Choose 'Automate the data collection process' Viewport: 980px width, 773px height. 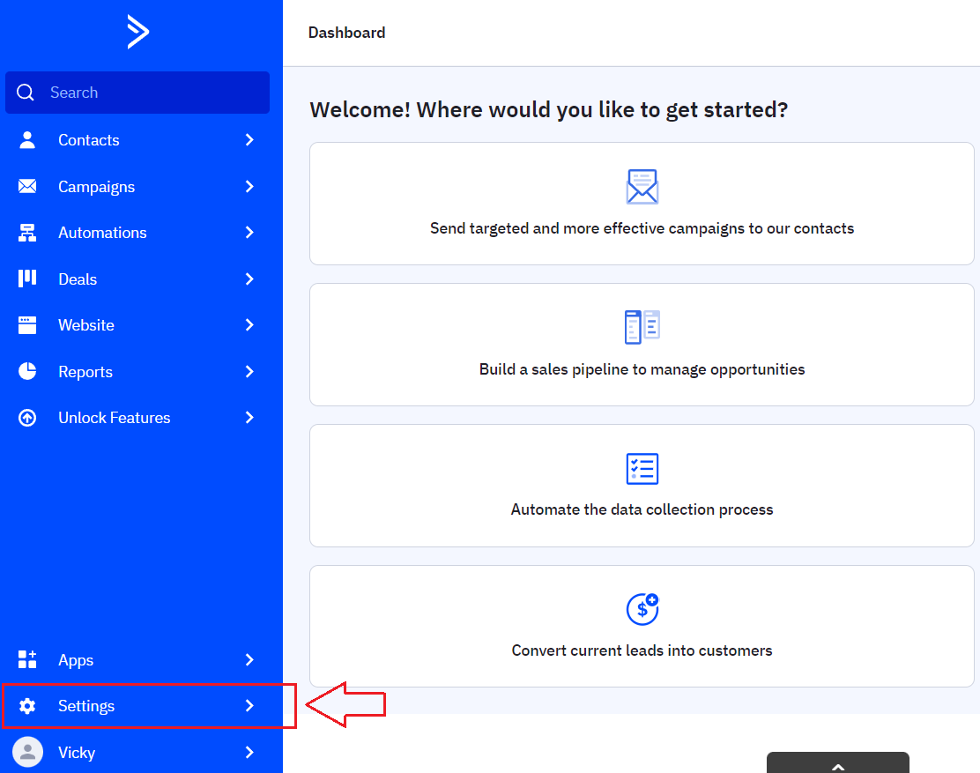tap(642, 486)
